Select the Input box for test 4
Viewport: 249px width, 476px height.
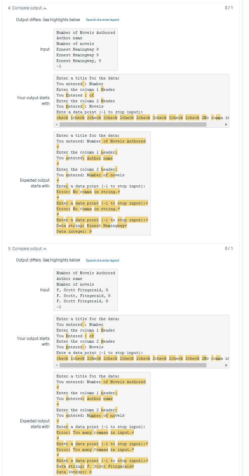click(85, 49)
